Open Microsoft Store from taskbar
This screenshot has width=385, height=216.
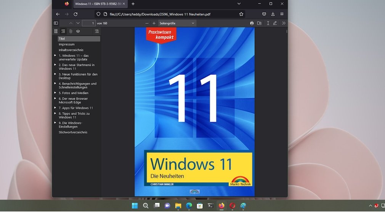[x=200, y=206]
